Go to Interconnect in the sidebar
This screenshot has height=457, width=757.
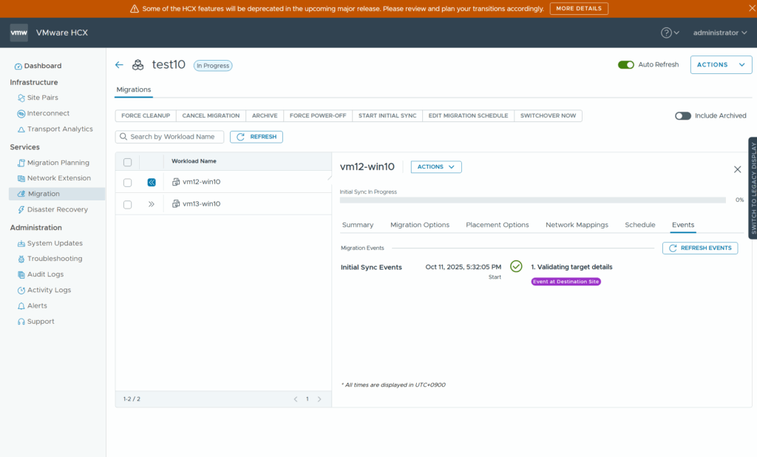[48, 113]
